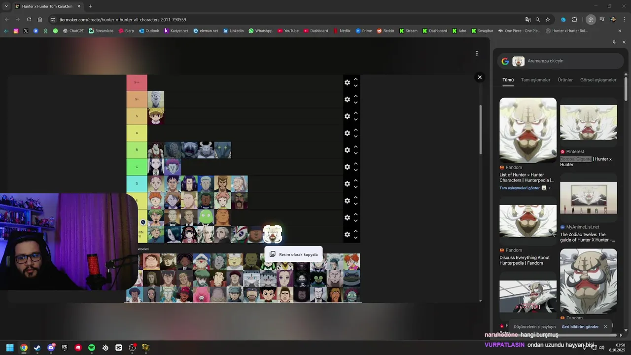The image size is (631, 355).
Task: Open settings gear for the B tier row
Action: tap(347, 150)
